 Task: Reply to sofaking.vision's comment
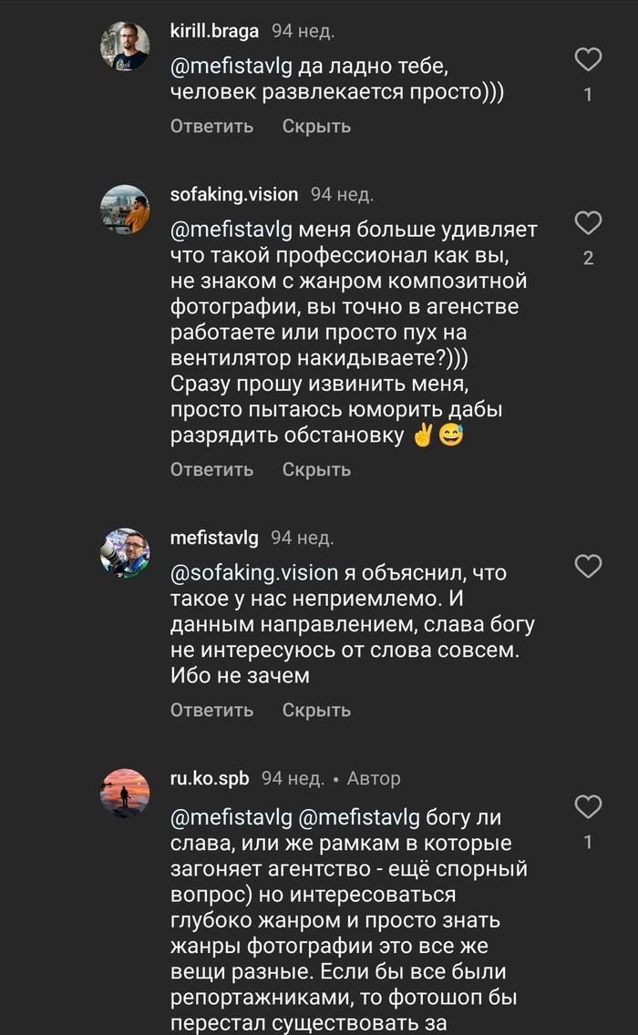click(x=211, y=469)
